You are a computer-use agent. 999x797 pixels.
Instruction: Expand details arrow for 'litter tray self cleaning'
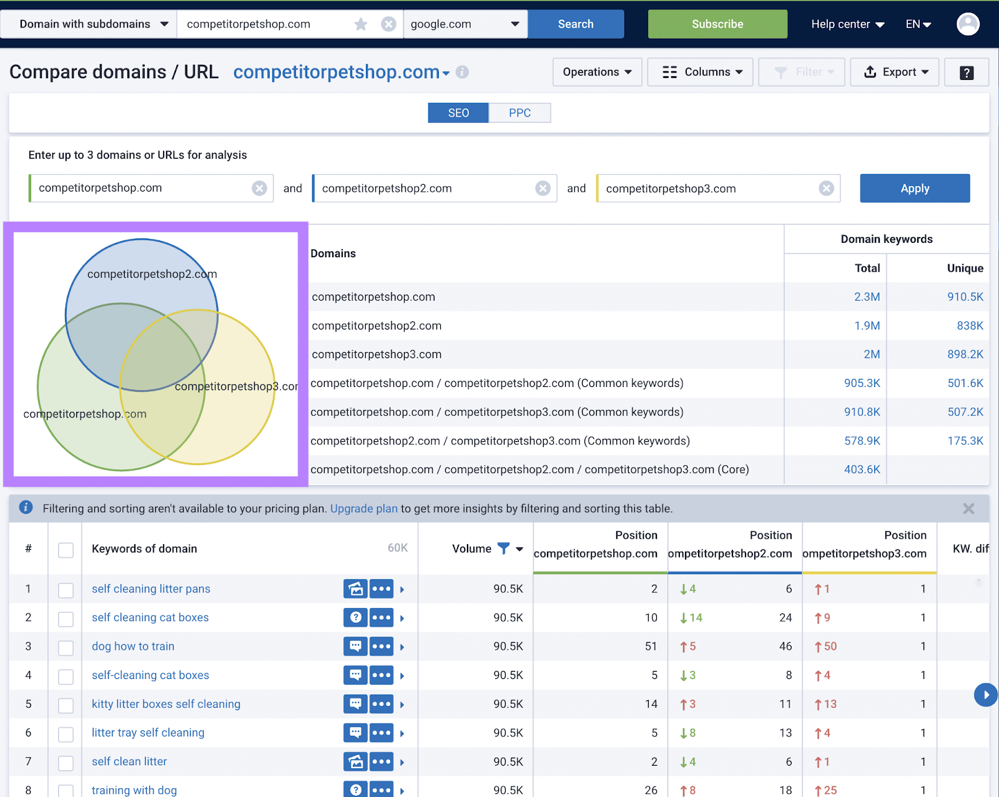pos(403,733)
